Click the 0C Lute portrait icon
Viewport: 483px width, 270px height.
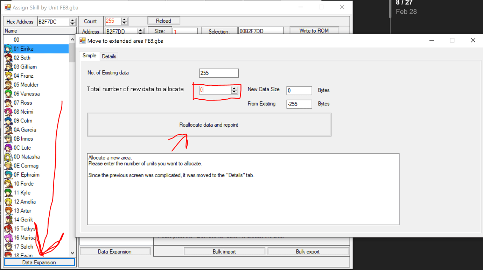10,148
